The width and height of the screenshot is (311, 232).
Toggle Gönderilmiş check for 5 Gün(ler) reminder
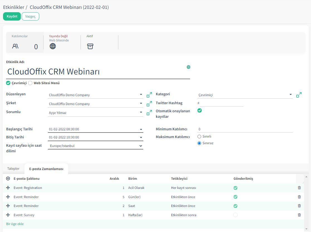point(235,197)
